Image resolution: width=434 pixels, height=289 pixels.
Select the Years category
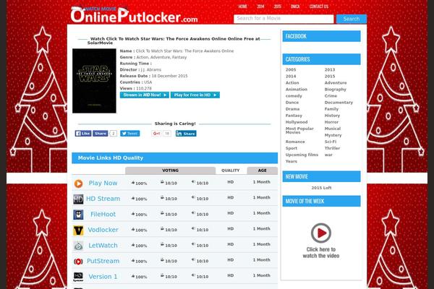[x=292, y=161]
